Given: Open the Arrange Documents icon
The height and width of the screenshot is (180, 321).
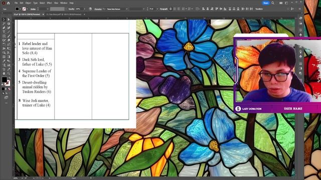Looking at the screenshot, I should (x=281, y=3).
